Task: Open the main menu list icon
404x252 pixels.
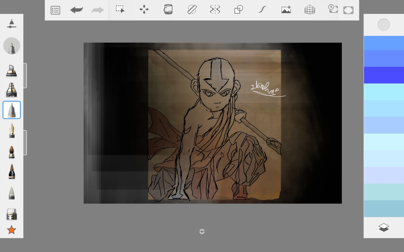Action: (x=55, y=10)
